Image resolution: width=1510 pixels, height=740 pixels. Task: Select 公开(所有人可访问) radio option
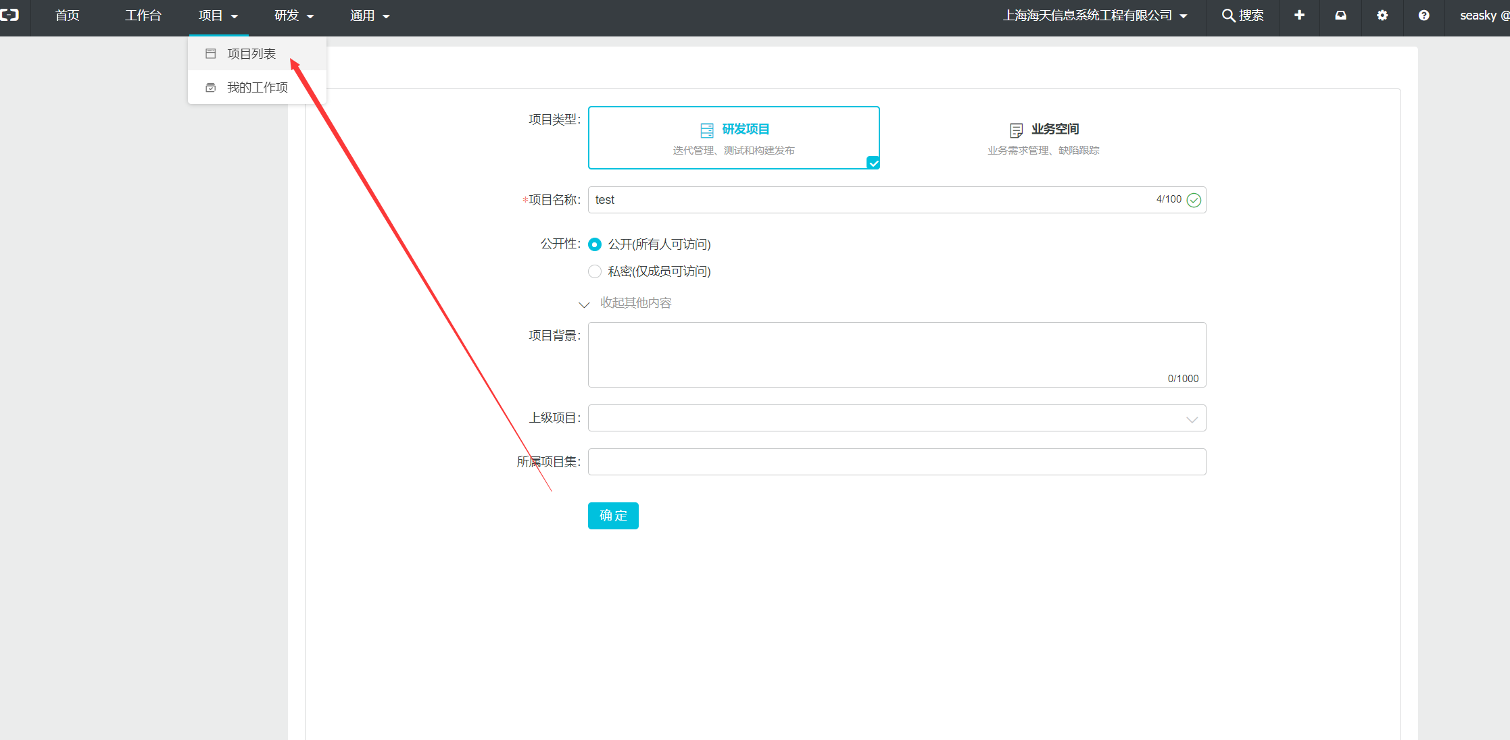(x=595, y=244)
